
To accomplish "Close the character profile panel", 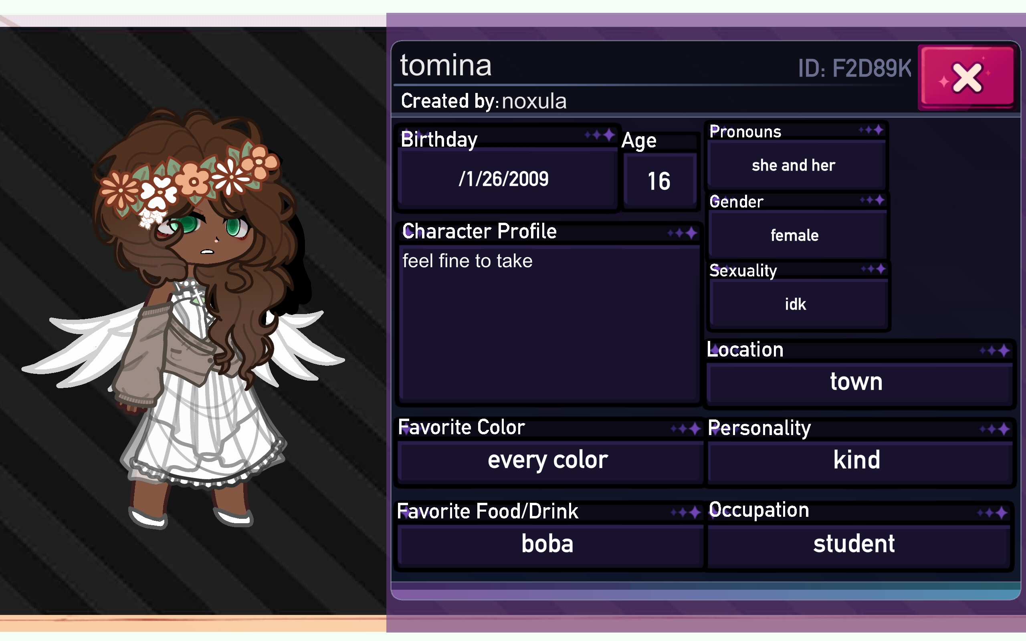I will (x=967, y=77).
